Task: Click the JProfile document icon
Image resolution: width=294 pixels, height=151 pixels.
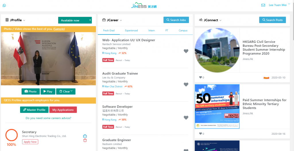Action: coord(7,20)
